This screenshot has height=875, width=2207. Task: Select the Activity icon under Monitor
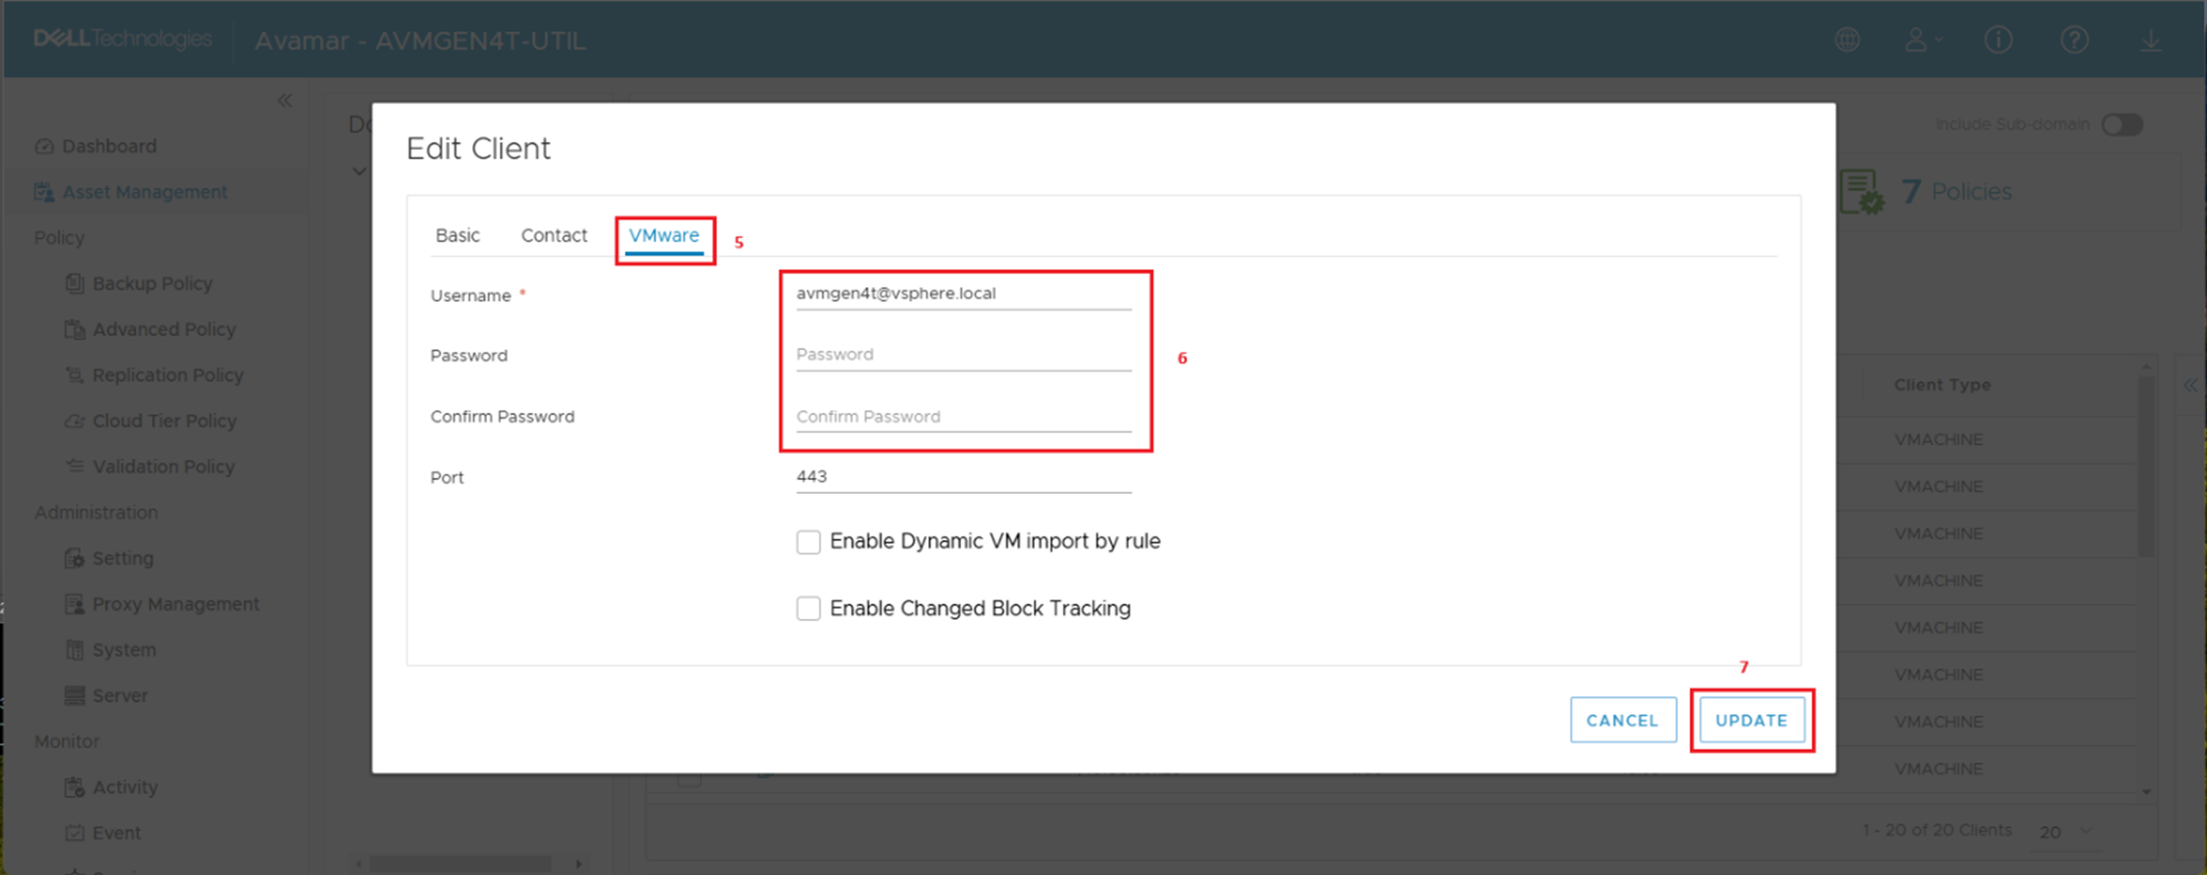coord(74,786)
